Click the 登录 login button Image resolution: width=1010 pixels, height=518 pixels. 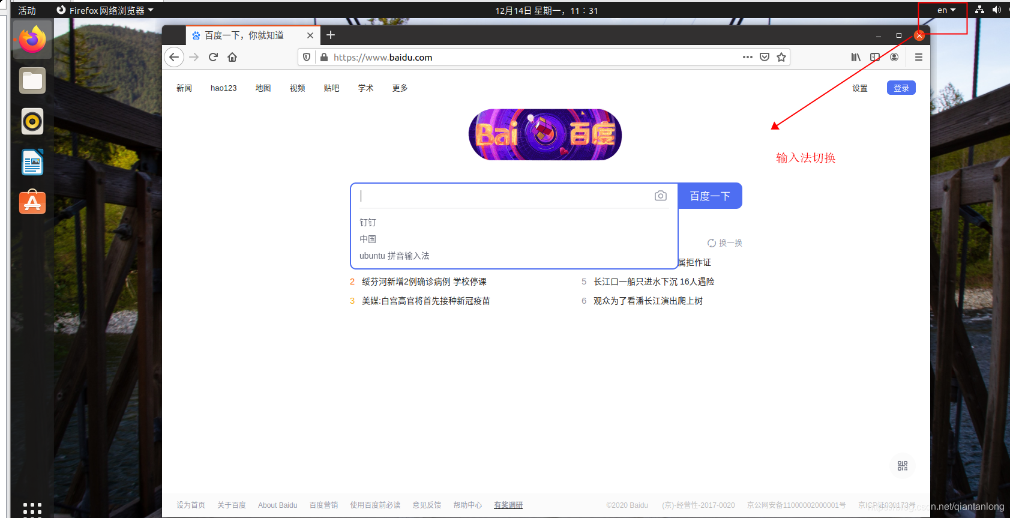[x=901, y=88]
